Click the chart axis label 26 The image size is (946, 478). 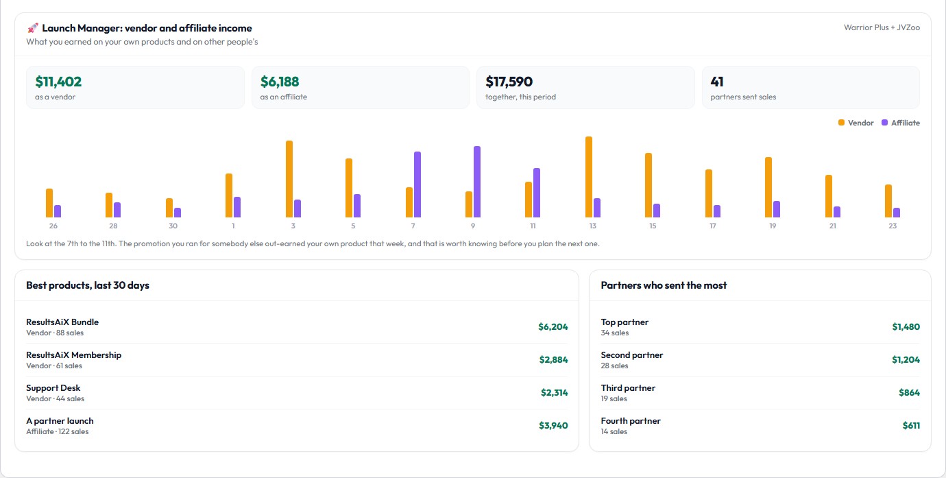53,226
